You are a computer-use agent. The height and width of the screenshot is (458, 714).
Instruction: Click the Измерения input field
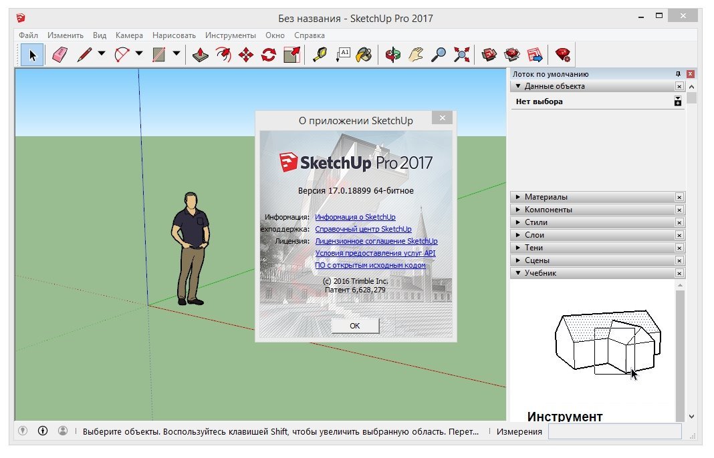click(x=615, y=431)
